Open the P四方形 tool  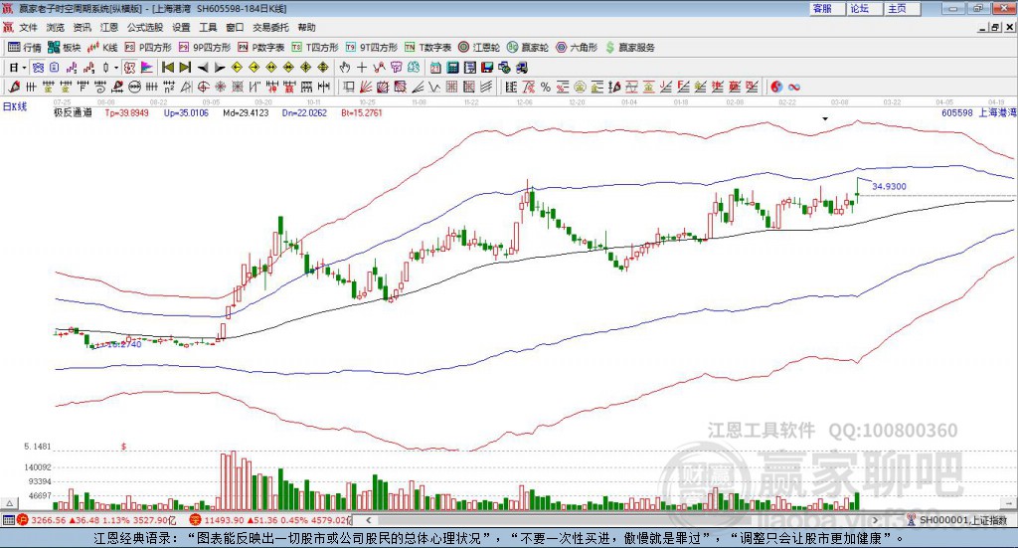click(x=148, y=48)
